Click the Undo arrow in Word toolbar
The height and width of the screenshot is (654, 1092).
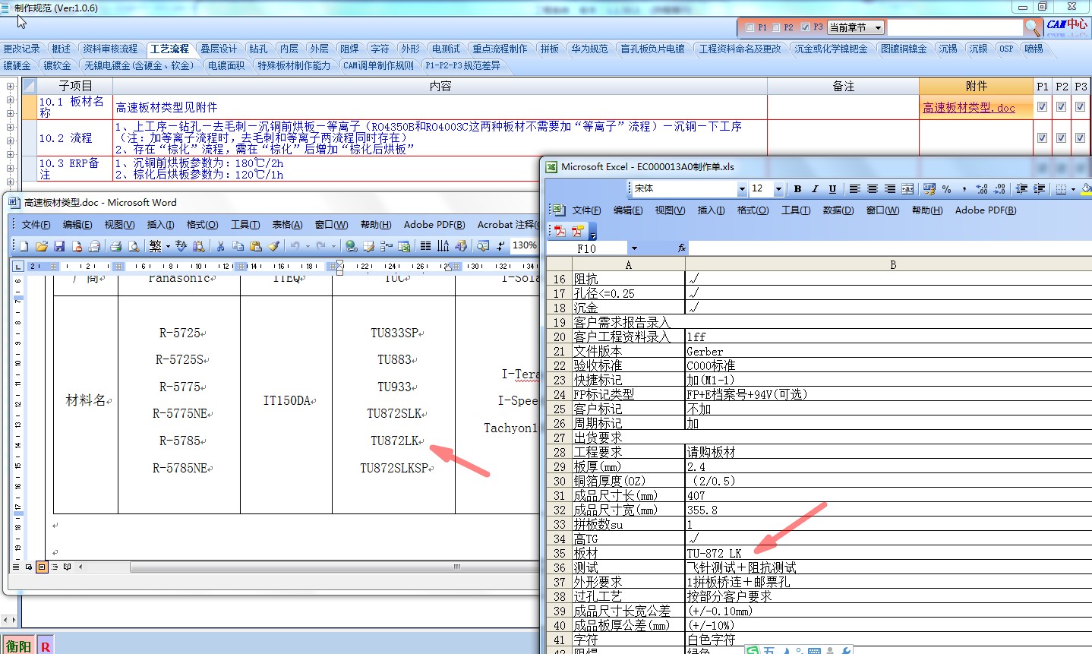295,246
